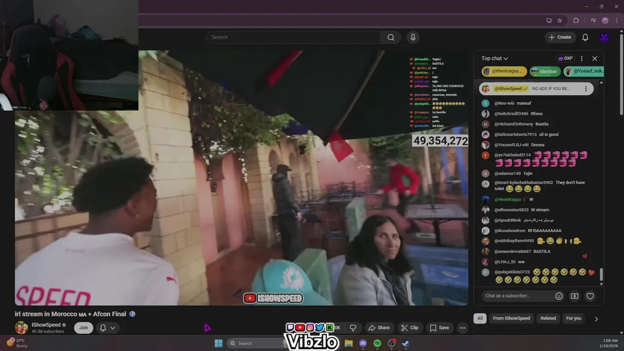Image resolution: width=624 pixels, height=351 pixels.
Task: Open more actions ellipsis under video
Action: click(462, 328)
